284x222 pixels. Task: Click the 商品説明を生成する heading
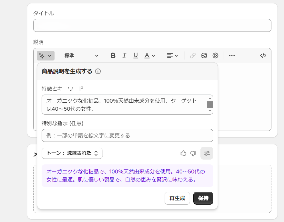[67, 71]
